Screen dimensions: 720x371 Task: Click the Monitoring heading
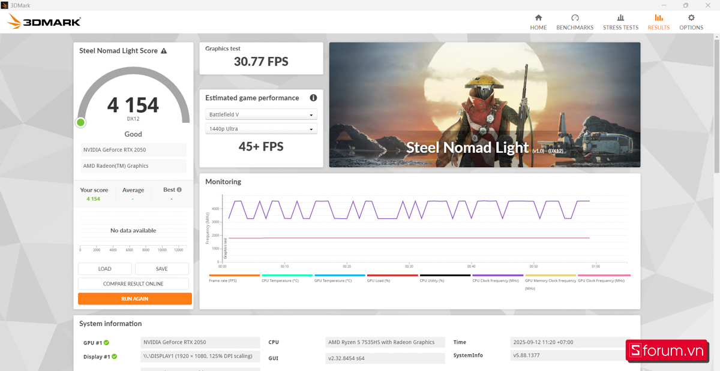(223, 182)
